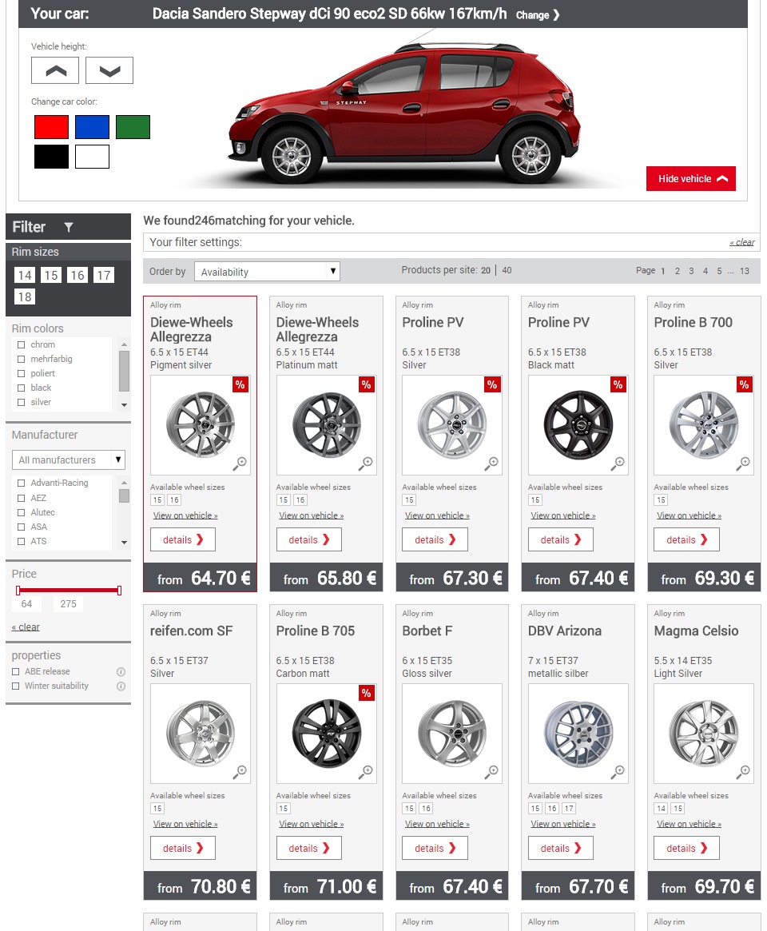Raise the vehicle height with up arrow

[x=54, y=70]
